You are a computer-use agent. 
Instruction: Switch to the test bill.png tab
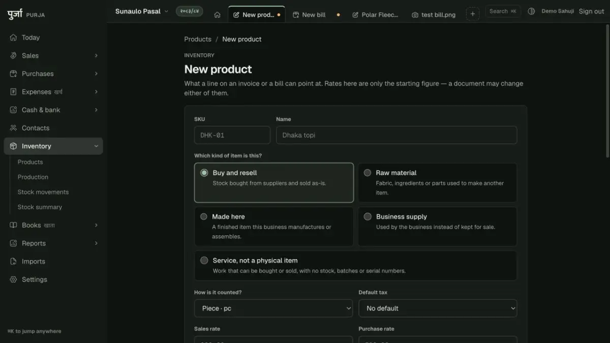click(x=435, y=15)
